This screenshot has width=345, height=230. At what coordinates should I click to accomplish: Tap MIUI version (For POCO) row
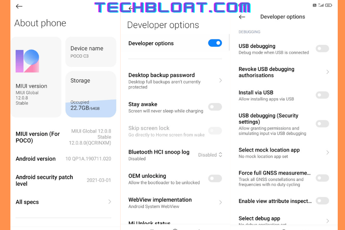(63, 137)
